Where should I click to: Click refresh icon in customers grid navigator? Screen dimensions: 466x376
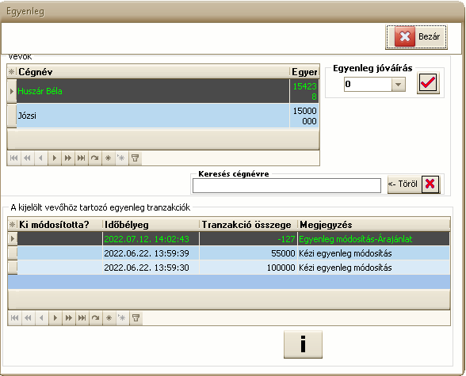click(95, 158)
